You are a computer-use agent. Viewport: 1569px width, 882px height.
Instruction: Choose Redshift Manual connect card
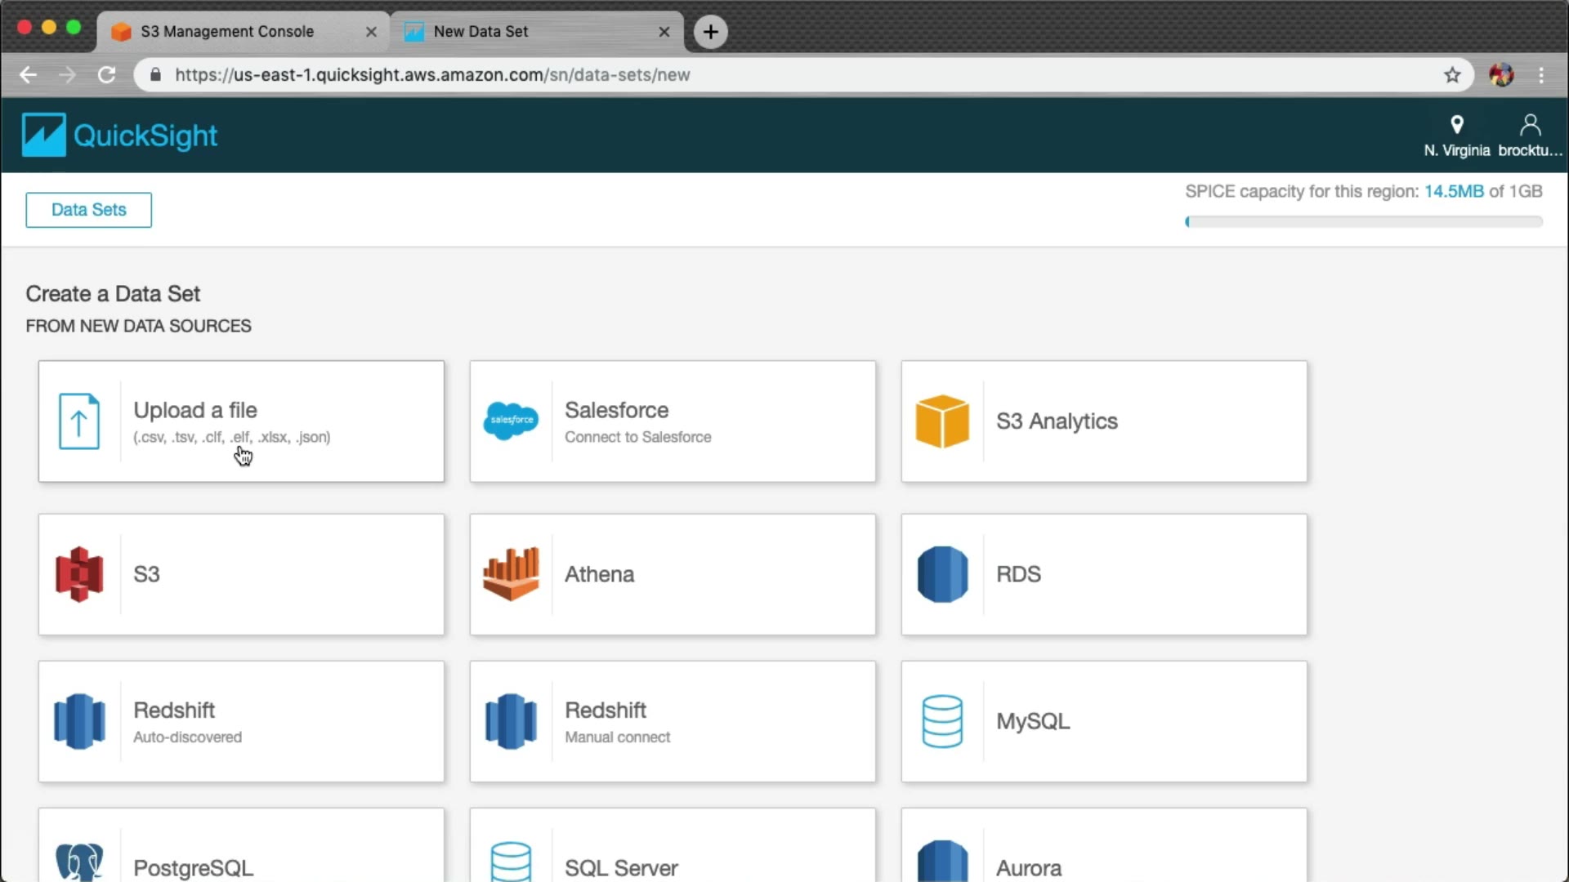click(672, 721)
